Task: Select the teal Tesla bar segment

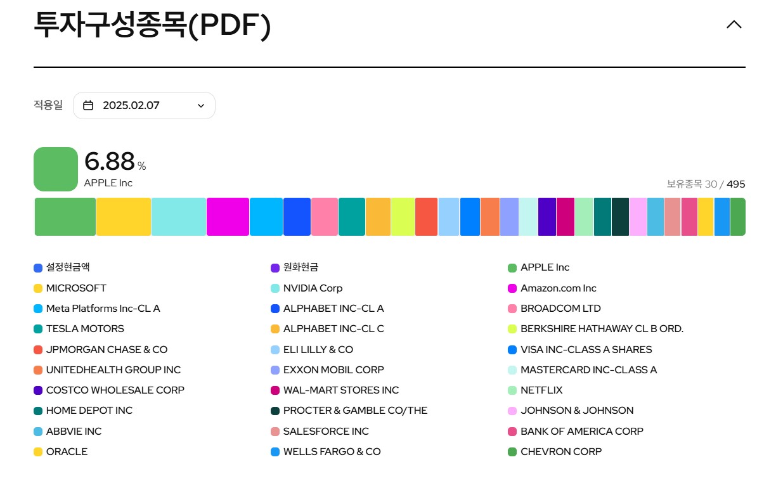Action: [352, 217]
